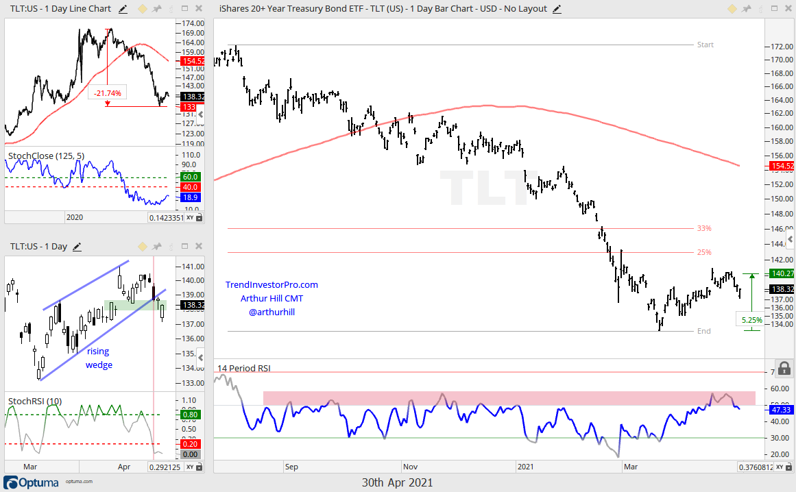Collapse the price scale arrow on the Bar Chart panel

coord(790,239)
